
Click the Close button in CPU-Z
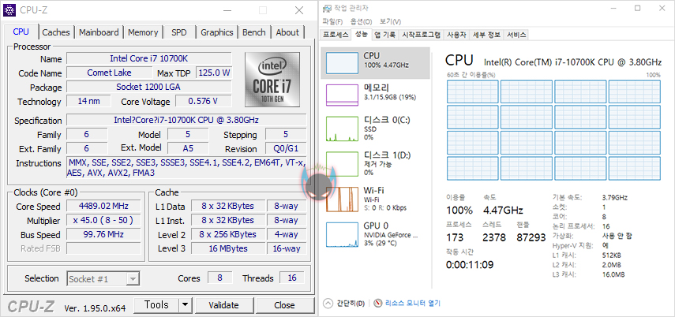284,305
